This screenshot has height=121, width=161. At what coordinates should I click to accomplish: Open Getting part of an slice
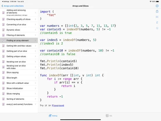19,51
